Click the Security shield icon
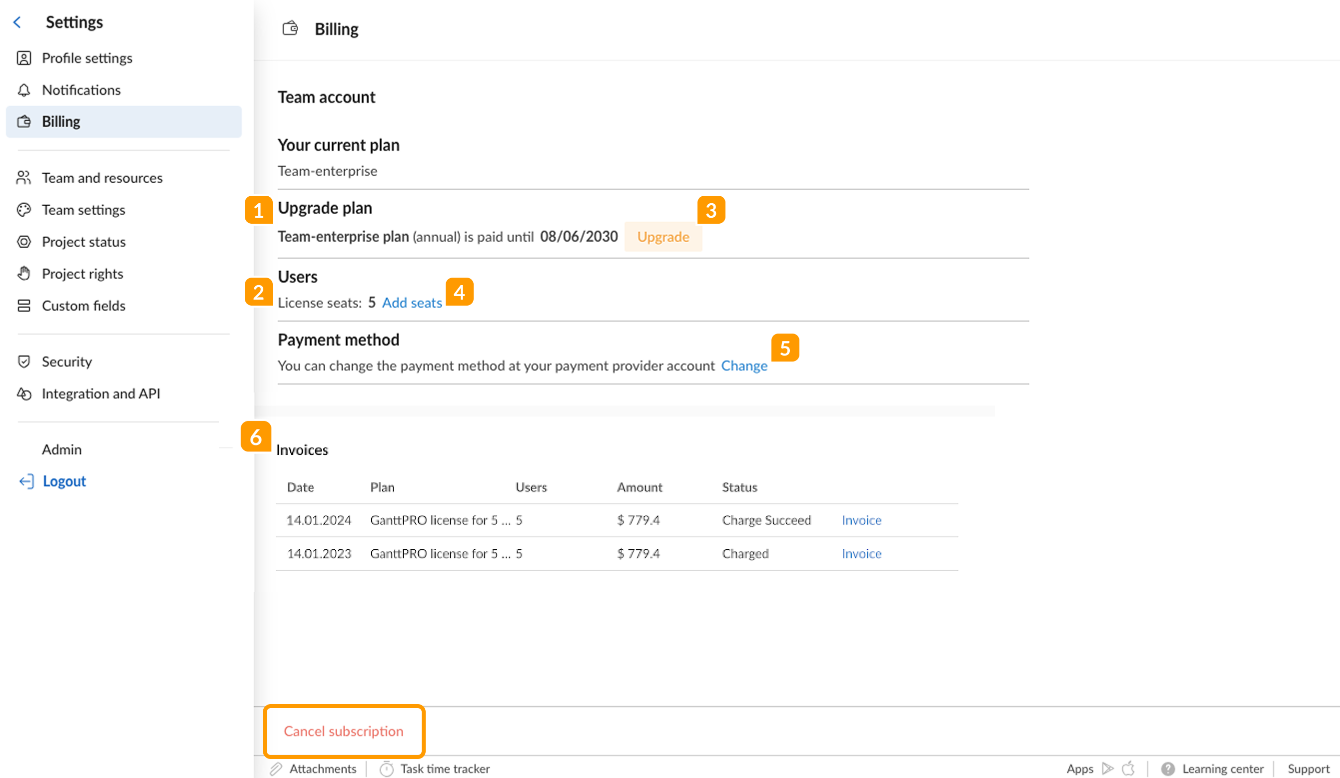1340x778 pixels. (x=24, y=362)
